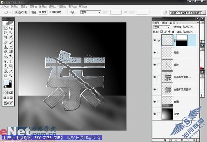
Task: Select the Healing Brush tool
Action: (x=6, y=42)
